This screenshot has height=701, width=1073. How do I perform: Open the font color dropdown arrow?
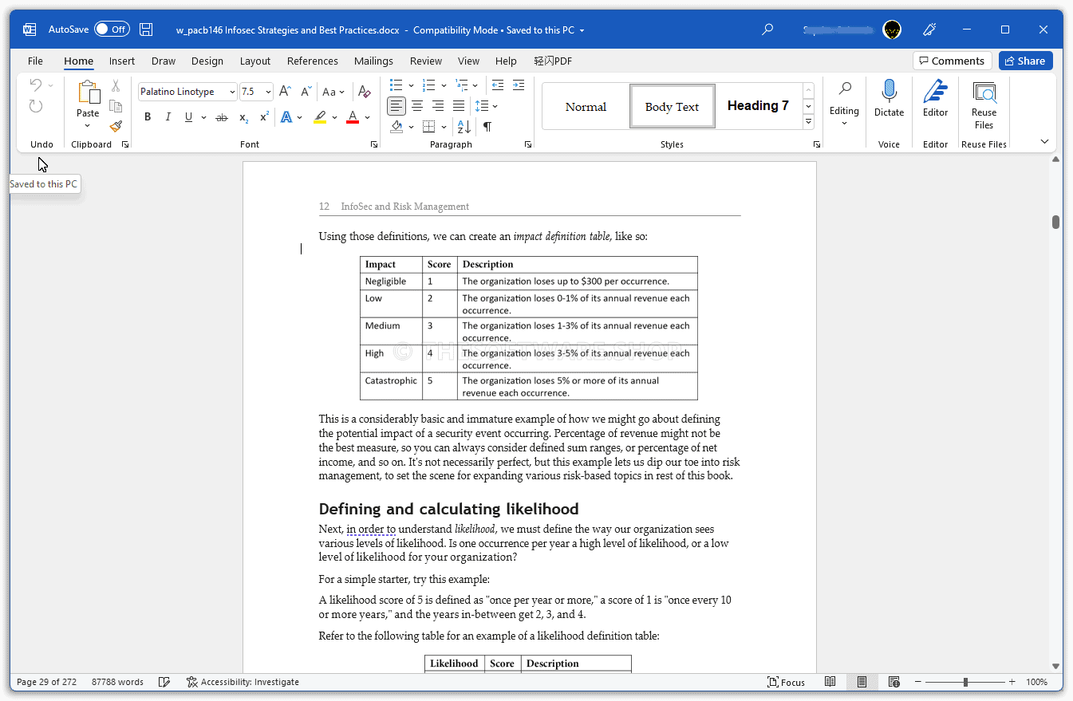click(x=367, y=117)
